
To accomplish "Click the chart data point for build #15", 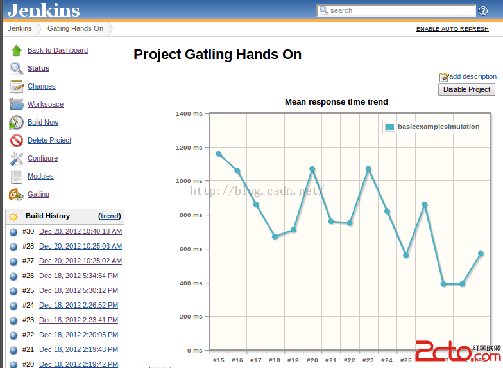I will click(219, 154).
